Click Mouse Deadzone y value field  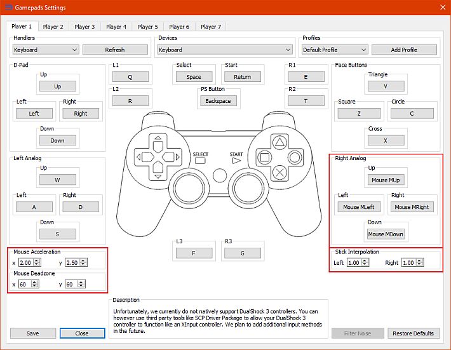pos(72,284)
